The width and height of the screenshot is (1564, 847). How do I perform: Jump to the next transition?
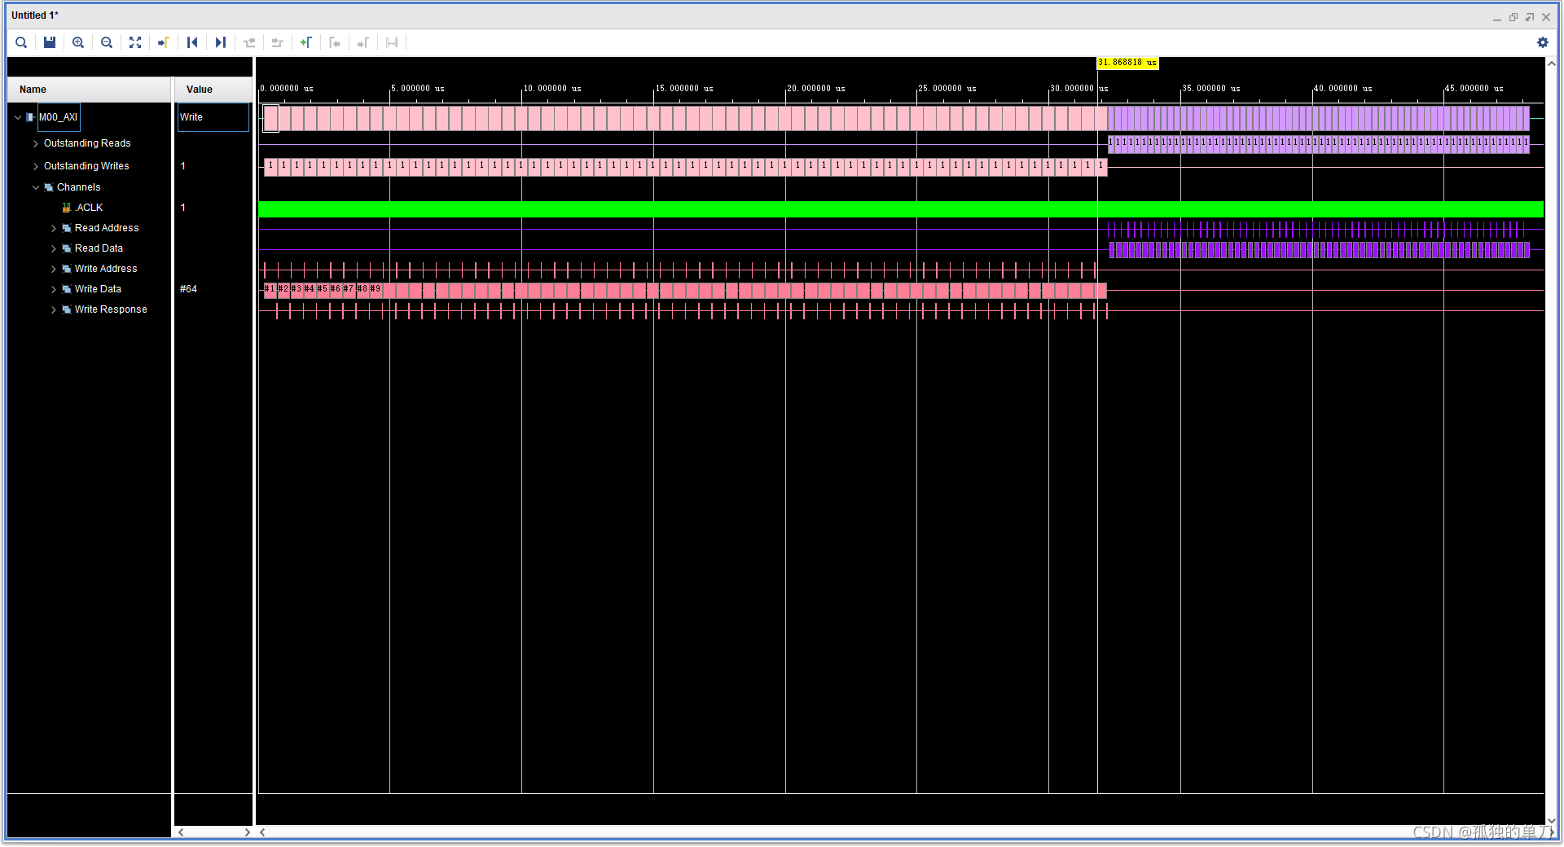[x=221, y=42]
